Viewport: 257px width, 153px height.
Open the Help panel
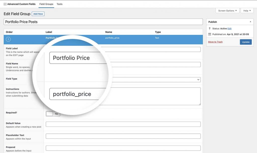[247, 10]
